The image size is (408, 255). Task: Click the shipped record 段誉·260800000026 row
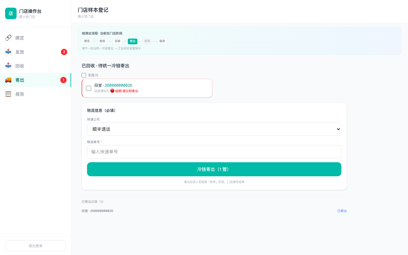click(214, 211)
